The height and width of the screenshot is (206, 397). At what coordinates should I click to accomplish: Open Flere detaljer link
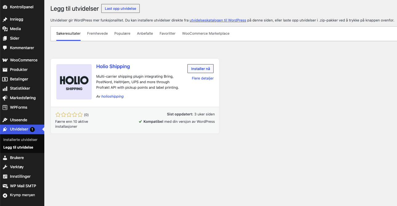tap(203, 78)
